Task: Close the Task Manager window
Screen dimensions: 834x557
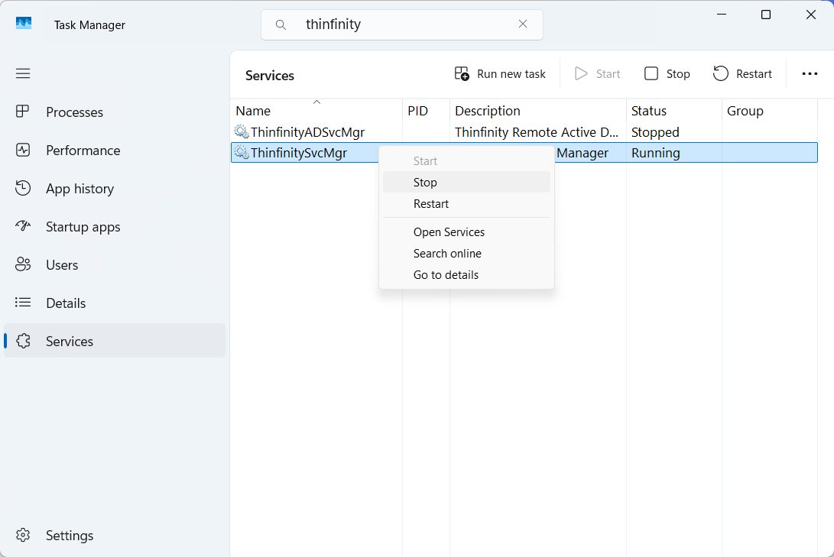Action: 810,15
